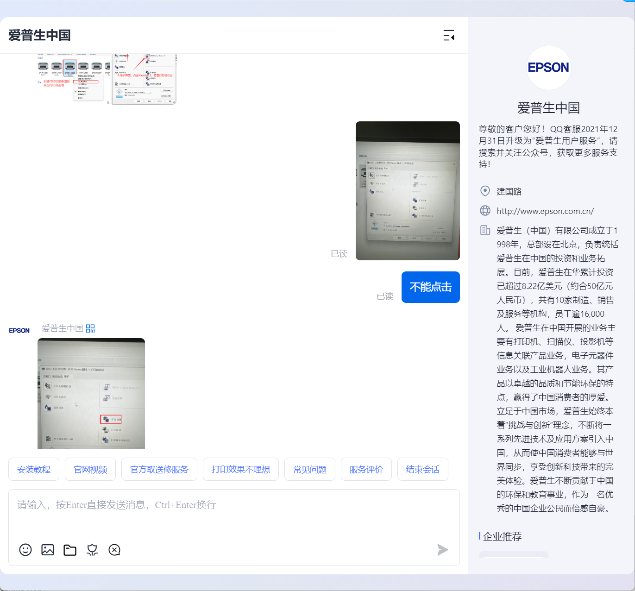Click the 安装教程 quick button
This screenshot has width=635, height=591.
(x=34, y=469)
